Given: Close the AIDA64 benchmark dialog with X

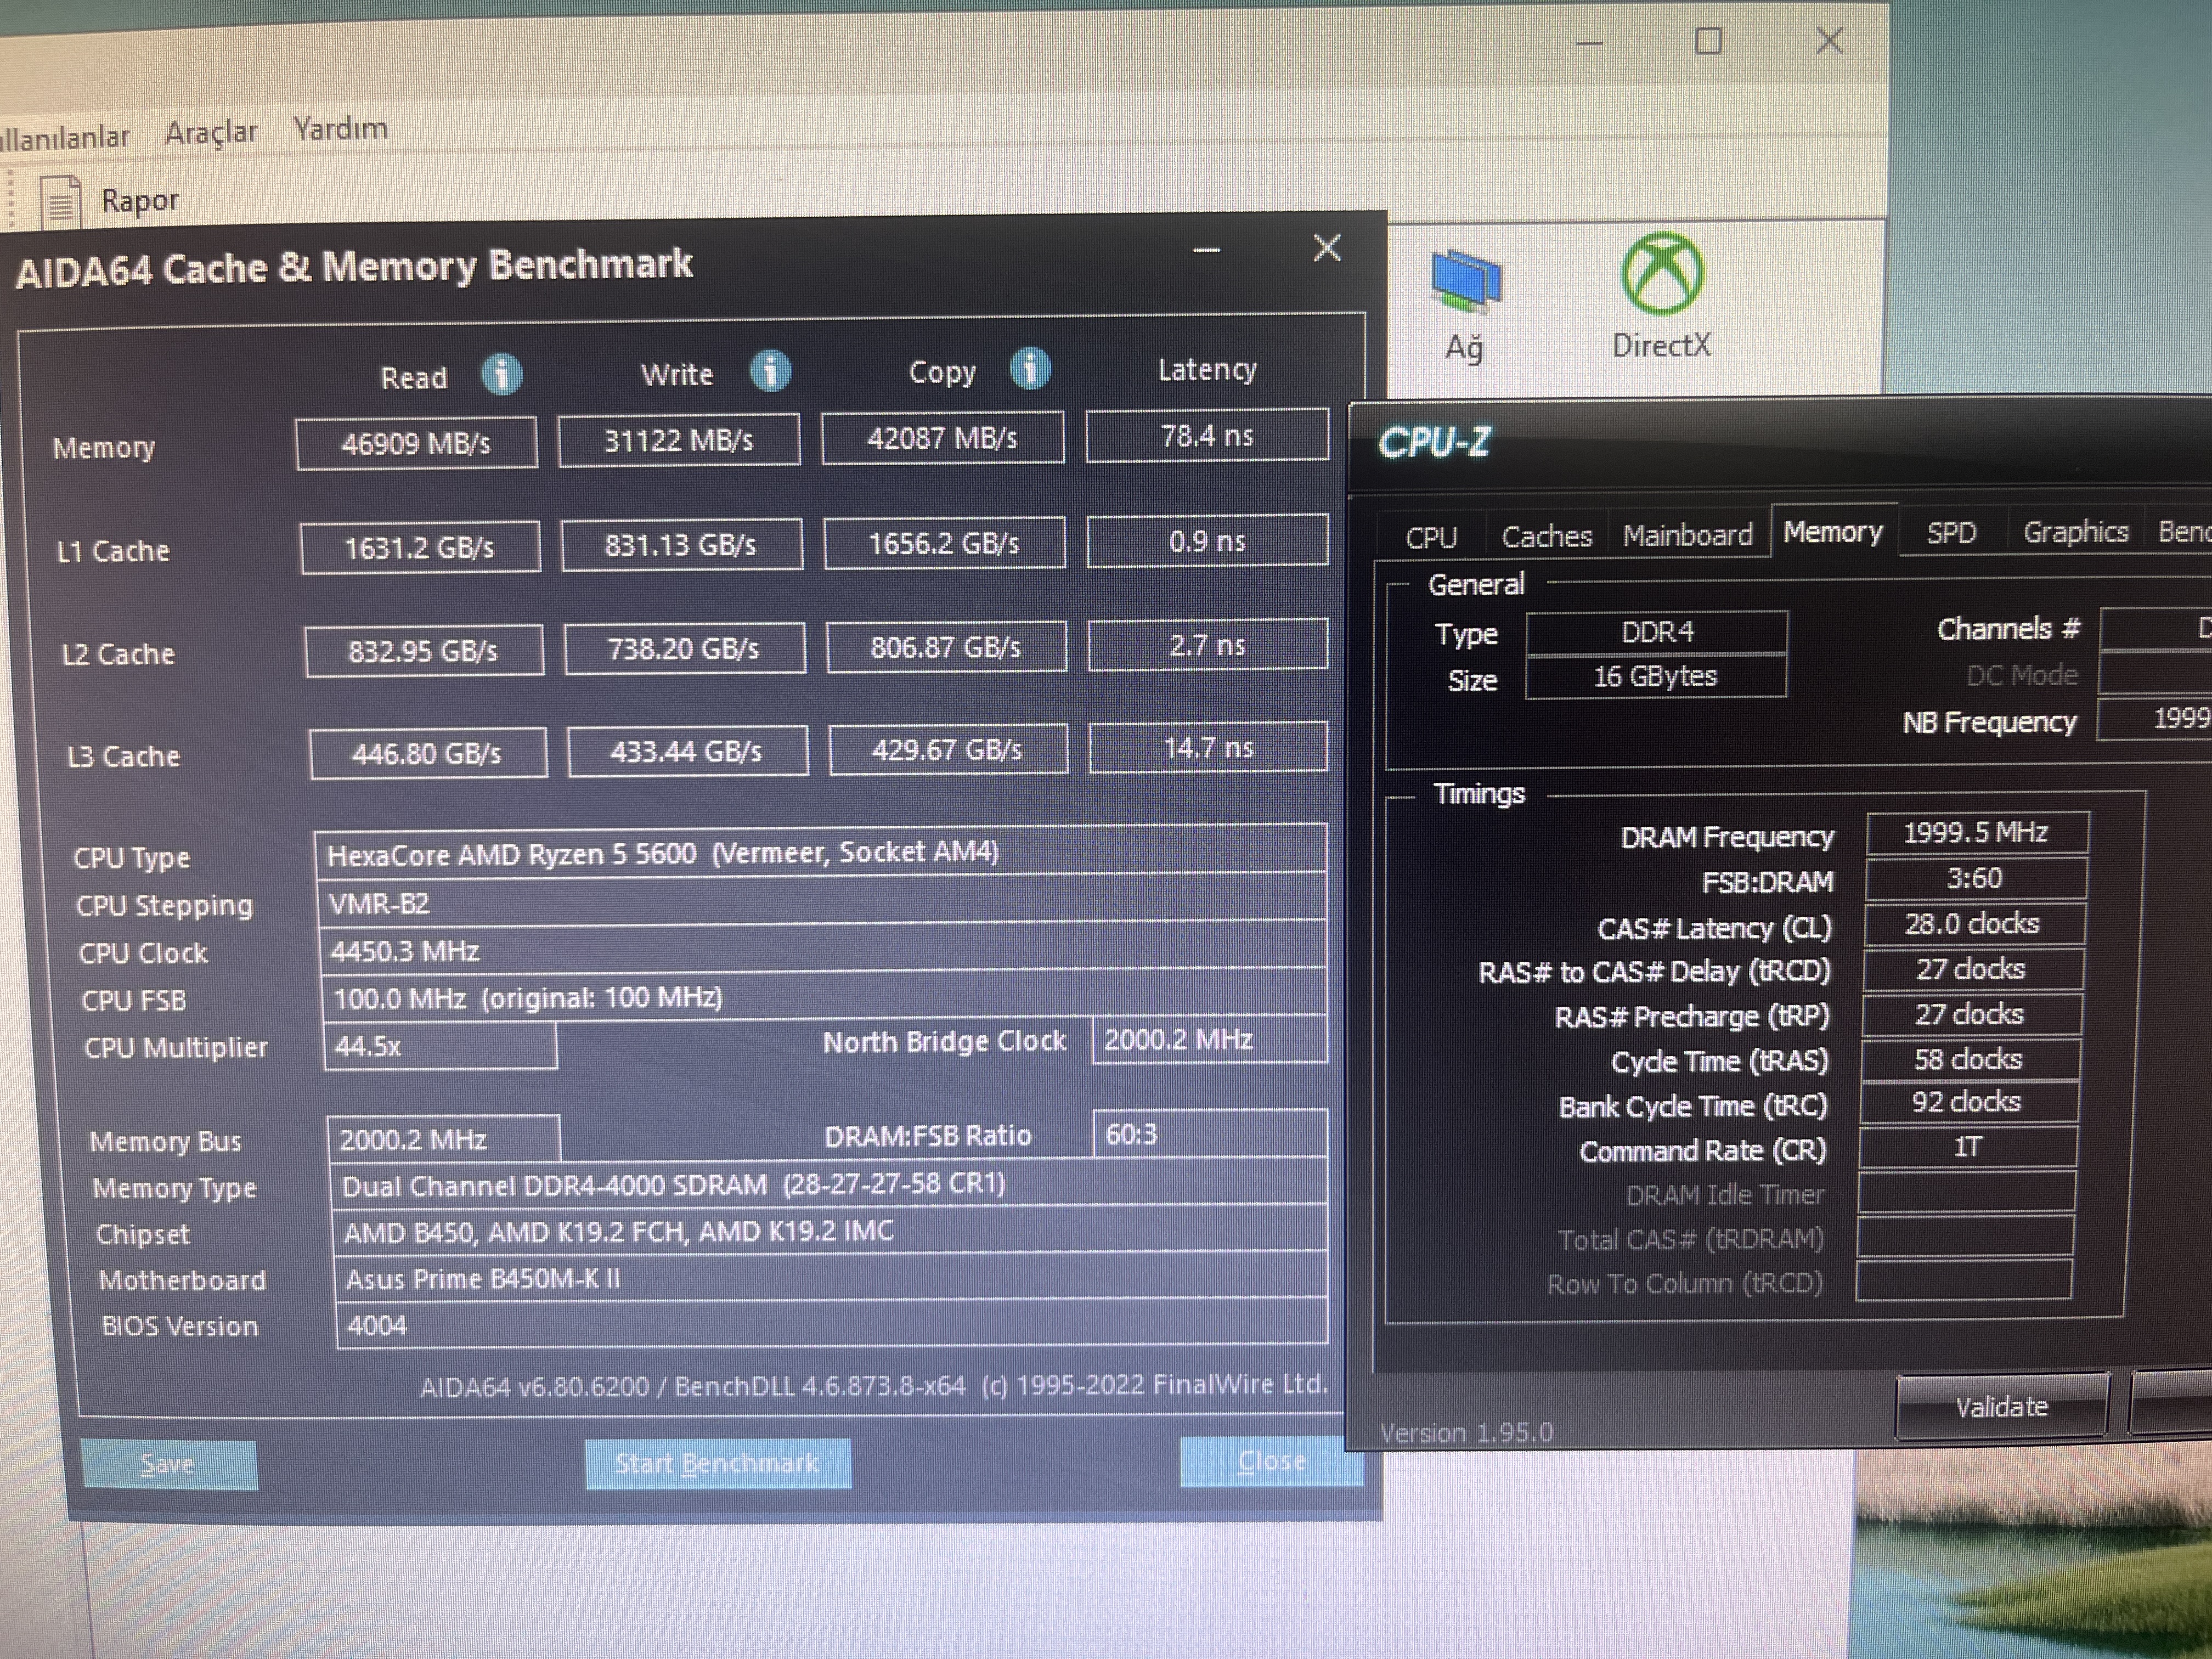Looking at the screenshot, I should (x=1327, y=248).
